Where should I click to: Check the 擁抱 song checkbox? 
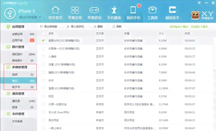point(43,72)
